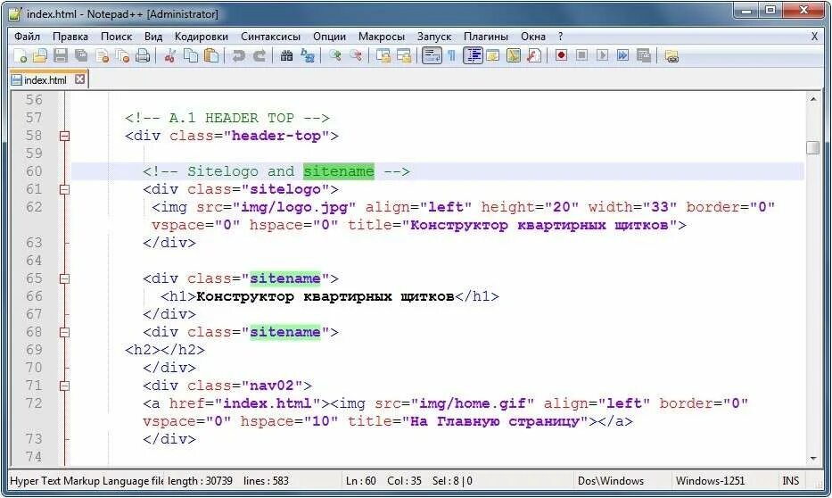This screenshot has height=498, width=832.
Task: Click the Open file folder icon
Action: 40,55
